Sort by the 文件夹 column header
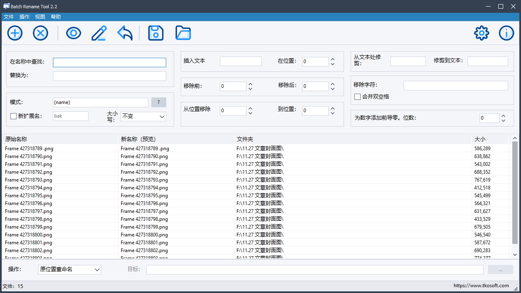The width and height of the screenshot is (521, 293). click(353, 139)
